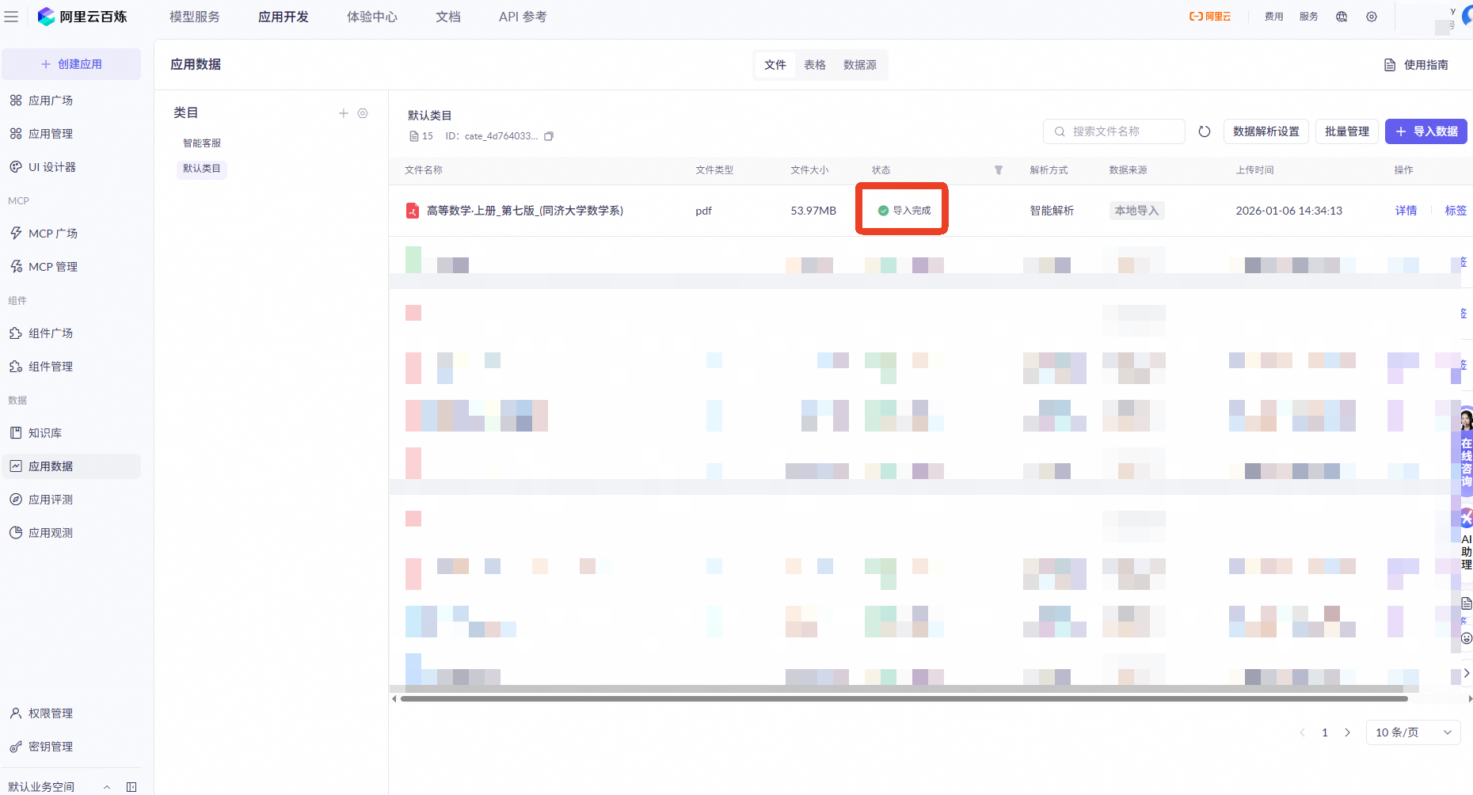This screenshot has width=1473, height=795.
Task: Switch to 模型服务 top menu
Action: click(x=195, y=17)
